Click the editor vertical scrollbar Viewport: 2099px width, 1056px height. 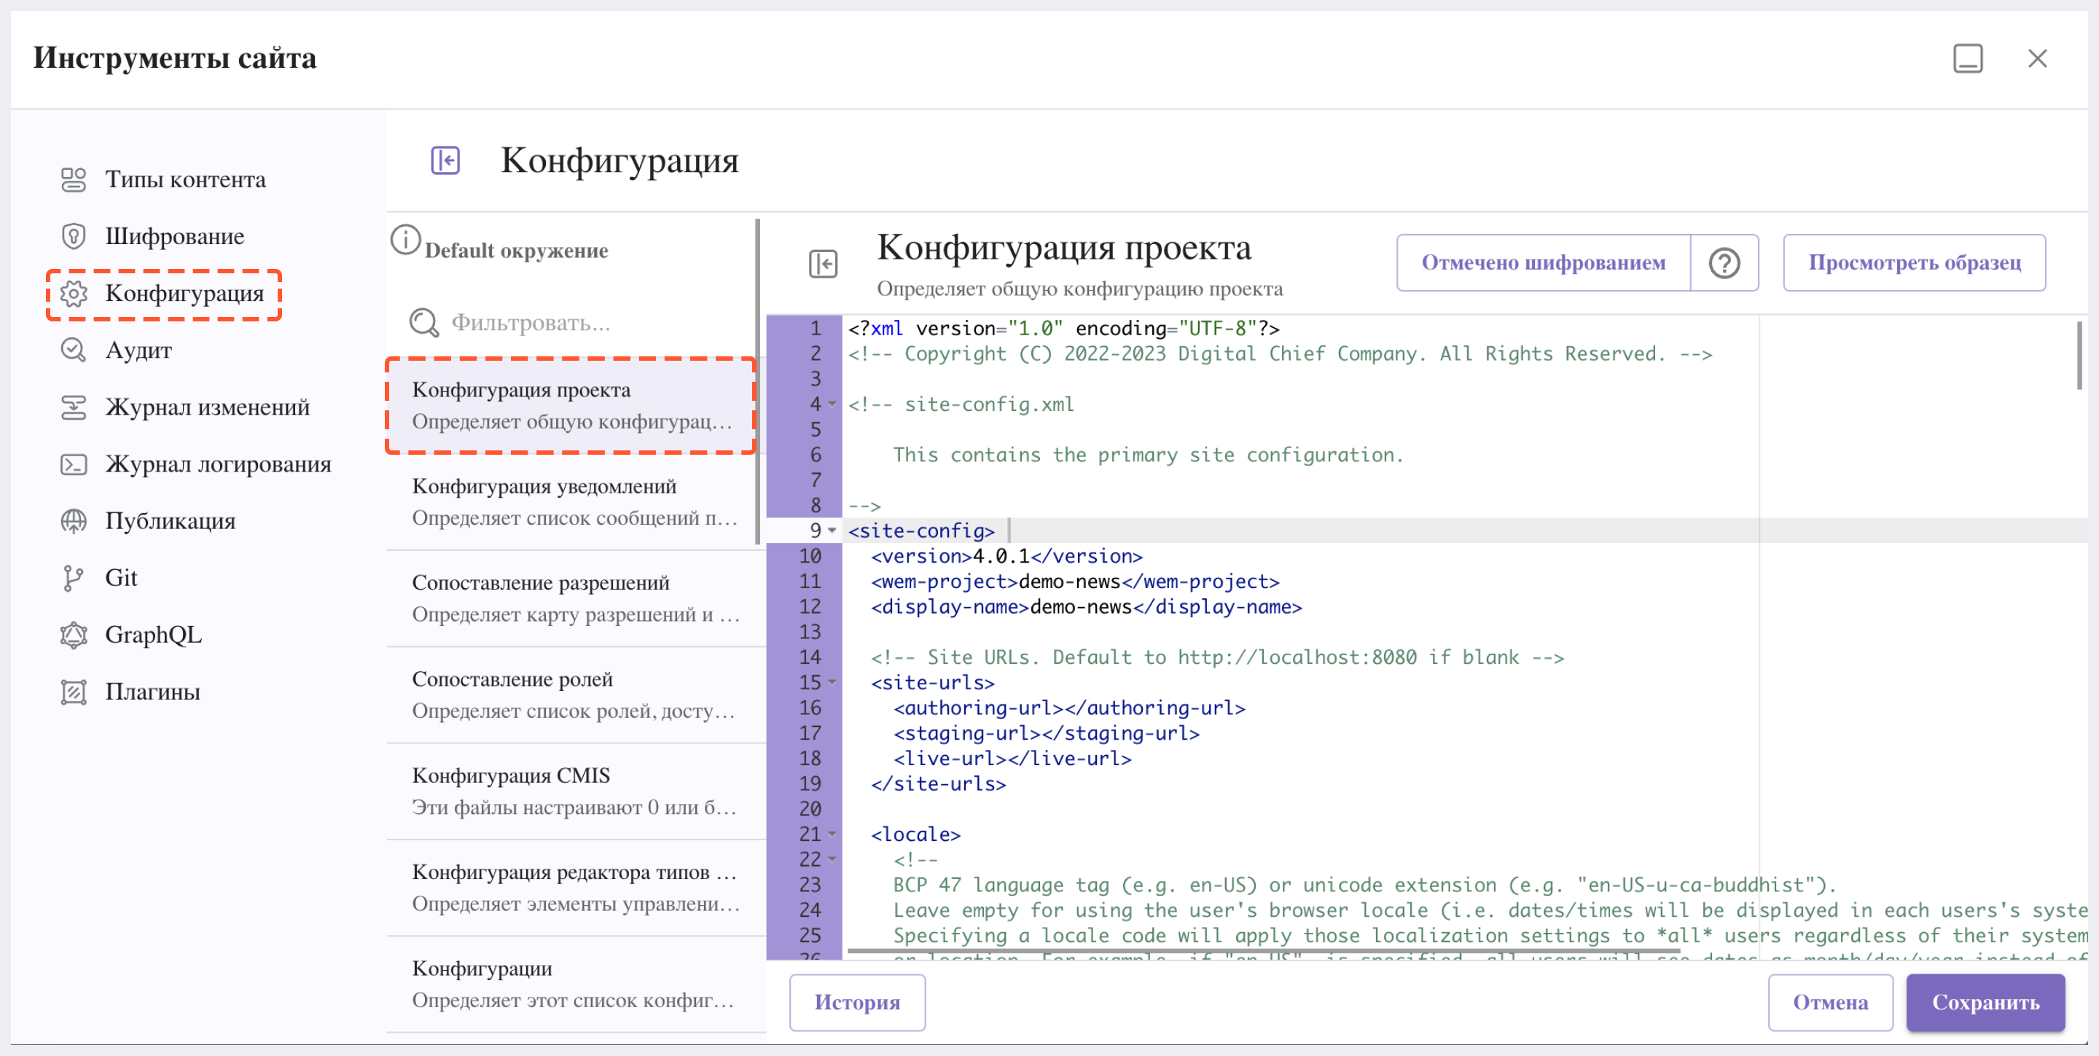pyautogui.click(x=2079, y=355)
